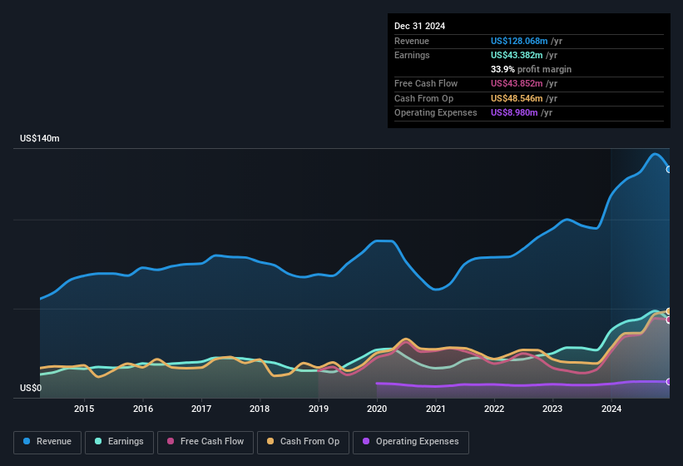Click the US$43.382m earnings value
683x466 pixels.
pos(517,55)
